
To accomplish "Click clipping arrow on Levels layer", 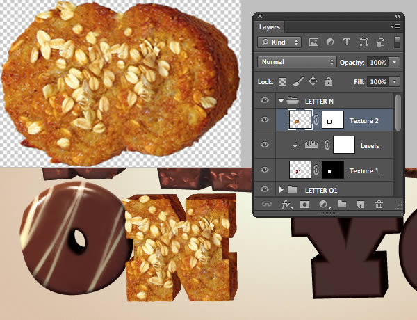I will coord(295,145).
